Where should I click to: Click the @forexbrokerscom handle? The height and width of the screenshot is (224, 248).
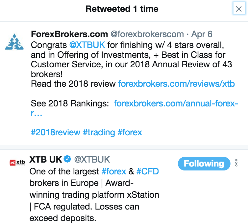point(147,34)
